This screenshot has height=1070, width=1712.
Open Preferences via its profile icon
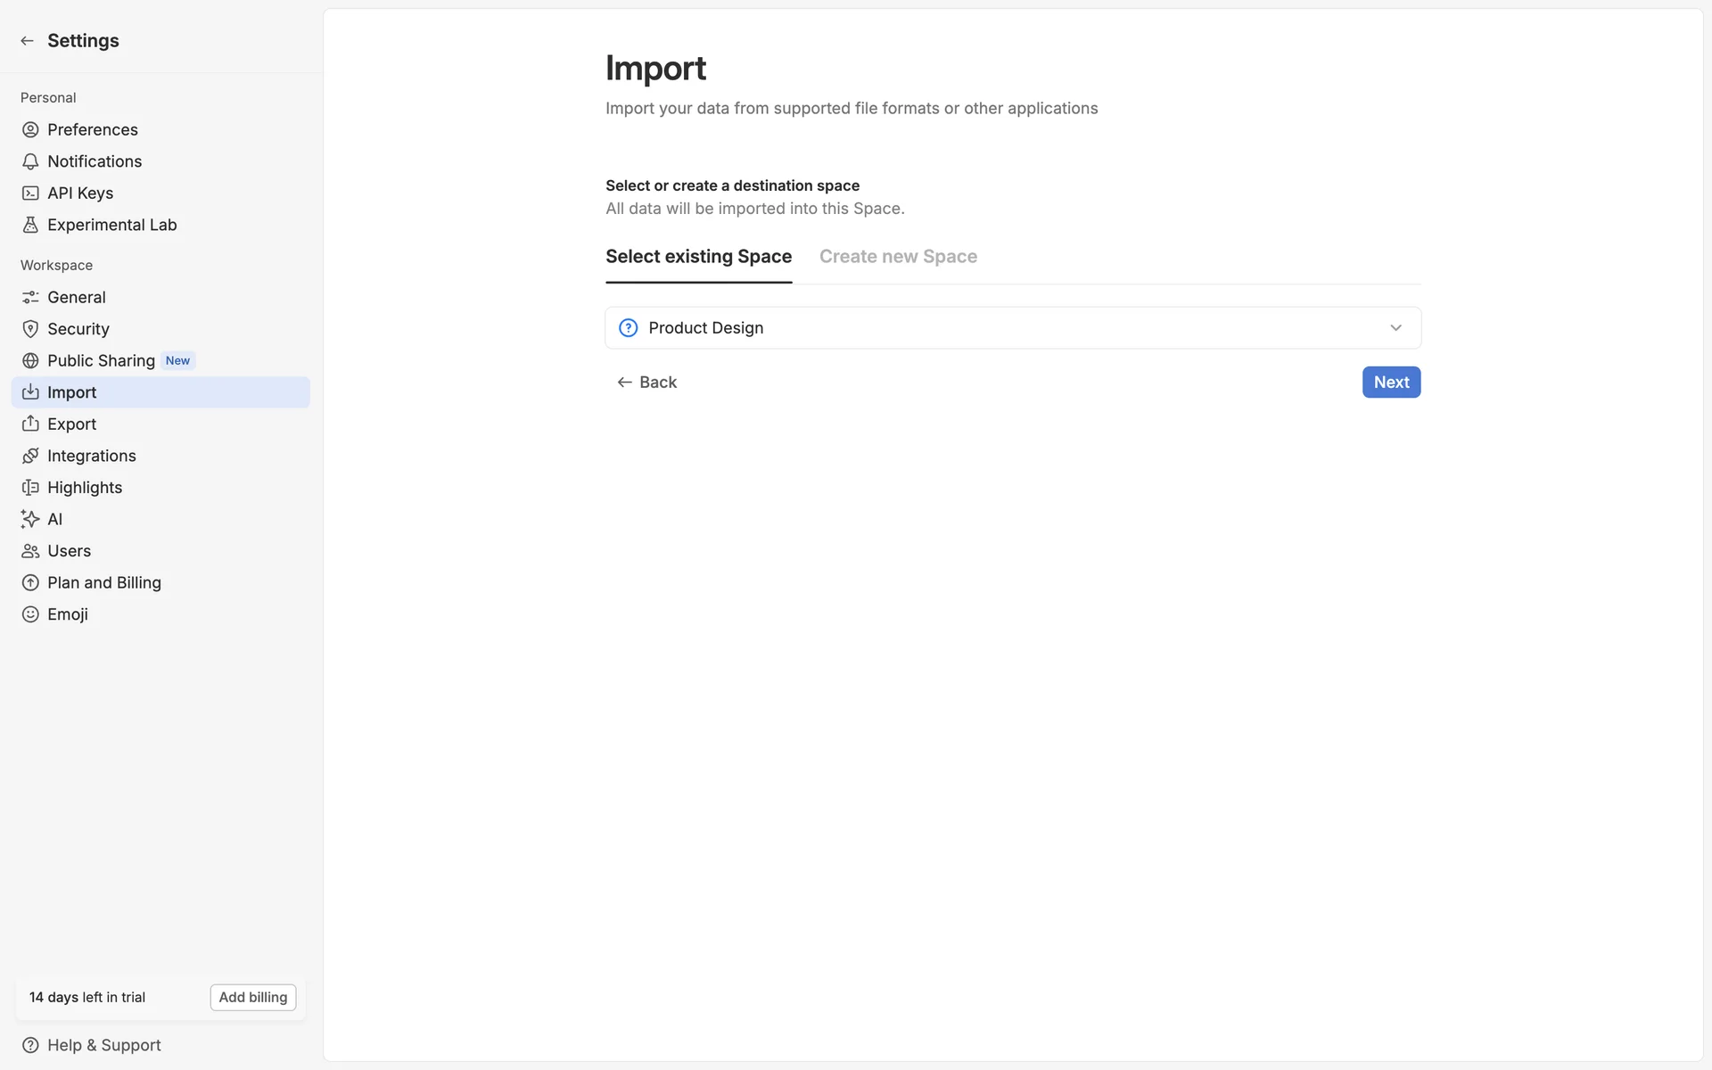click(x=30, y=130)
